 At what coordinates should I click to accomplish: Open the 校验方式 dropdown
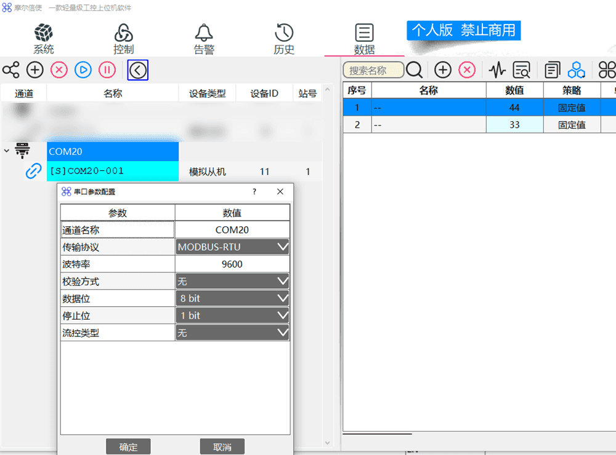tap(232, 282)
